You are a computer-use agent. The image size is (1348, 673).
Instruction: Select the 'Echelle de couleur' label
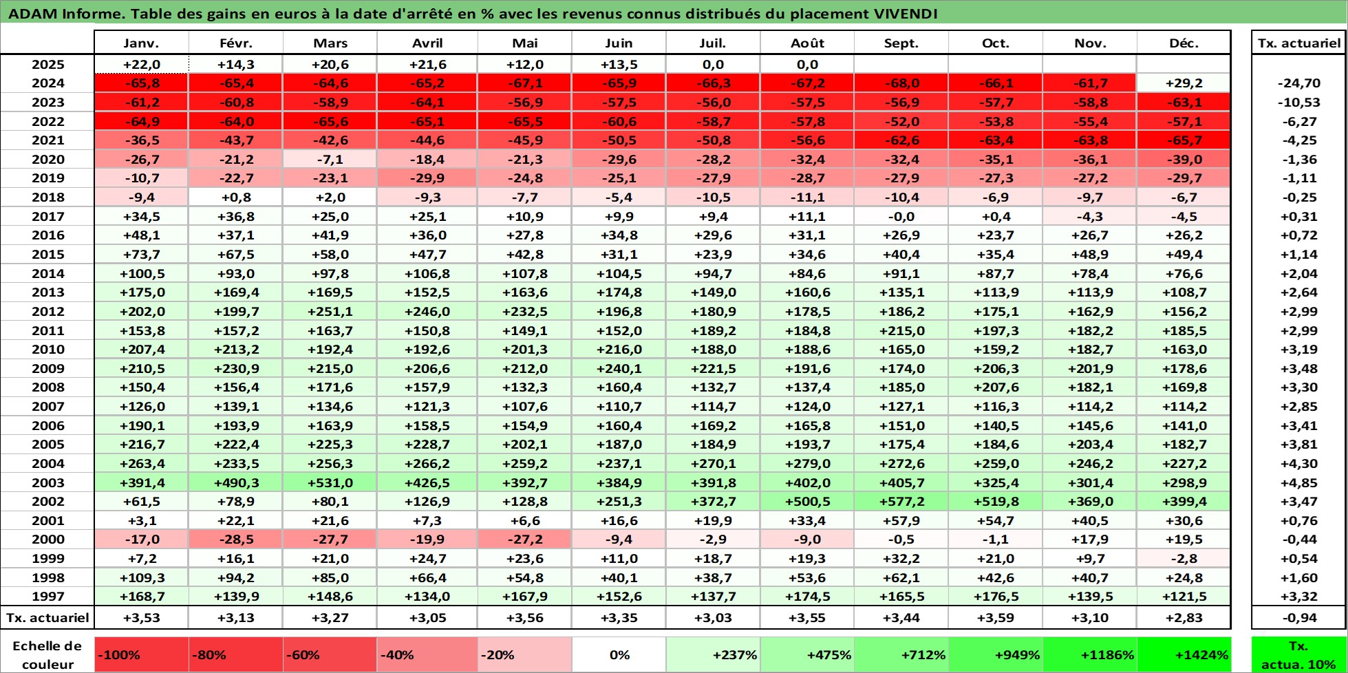[x=47, y=655]
